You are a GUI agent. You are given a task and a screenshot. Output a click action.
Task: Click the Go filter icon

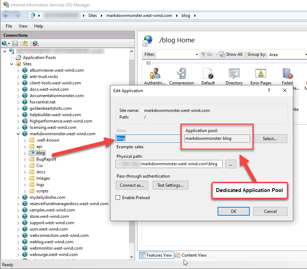203,54
